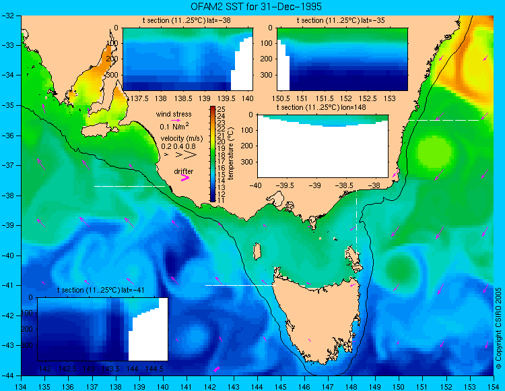Click the '0.2 0.4 0.8' velocity scale values
The image size is (505, 391).
pos(178,146)
